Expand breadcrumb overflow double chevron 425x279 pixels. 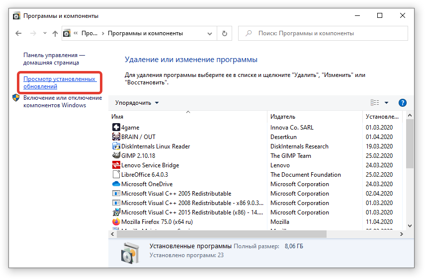[76, 33]
